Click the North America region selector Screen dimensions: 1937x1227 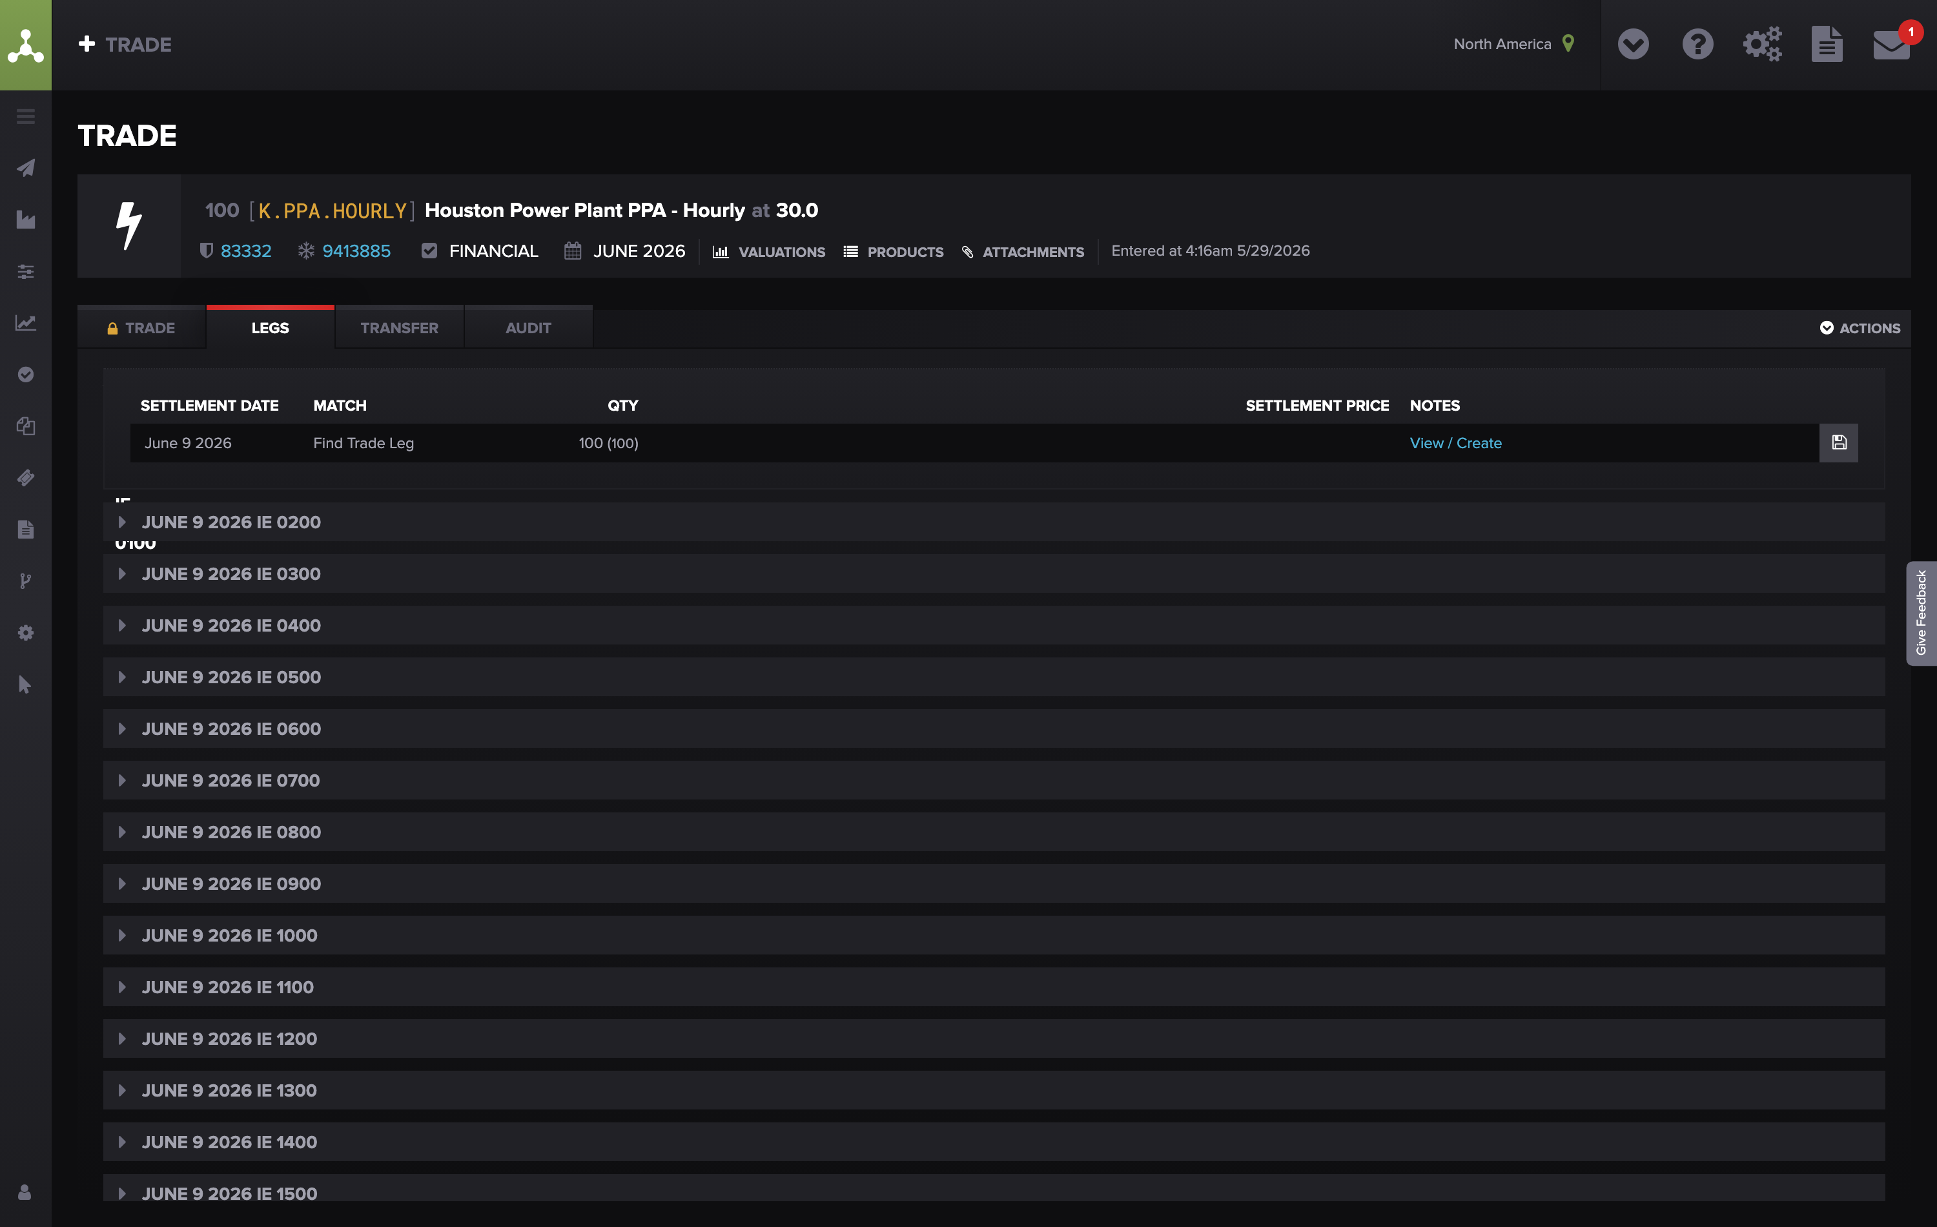point(1502,45)
